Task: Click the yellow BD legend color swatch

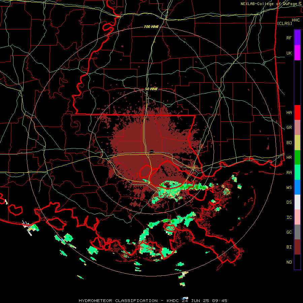Action: point(297,143)
